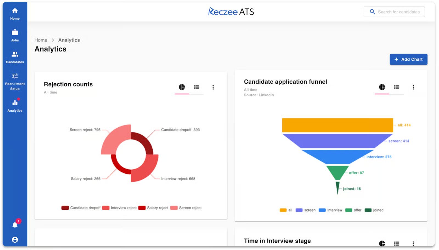Toggle Candidate dropoff legend swatch
The image size is (439, 250).
point(65,208)
